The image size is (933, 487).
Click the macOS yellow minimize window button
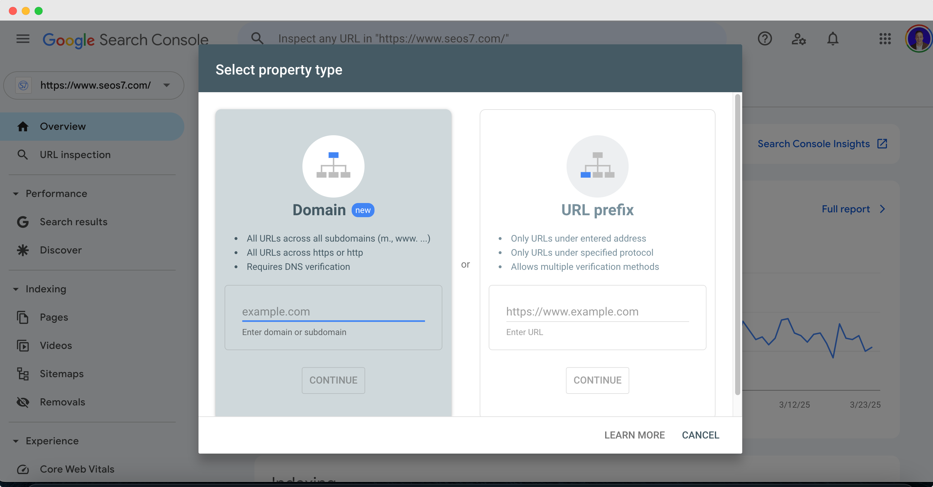(x=25, y=11)
